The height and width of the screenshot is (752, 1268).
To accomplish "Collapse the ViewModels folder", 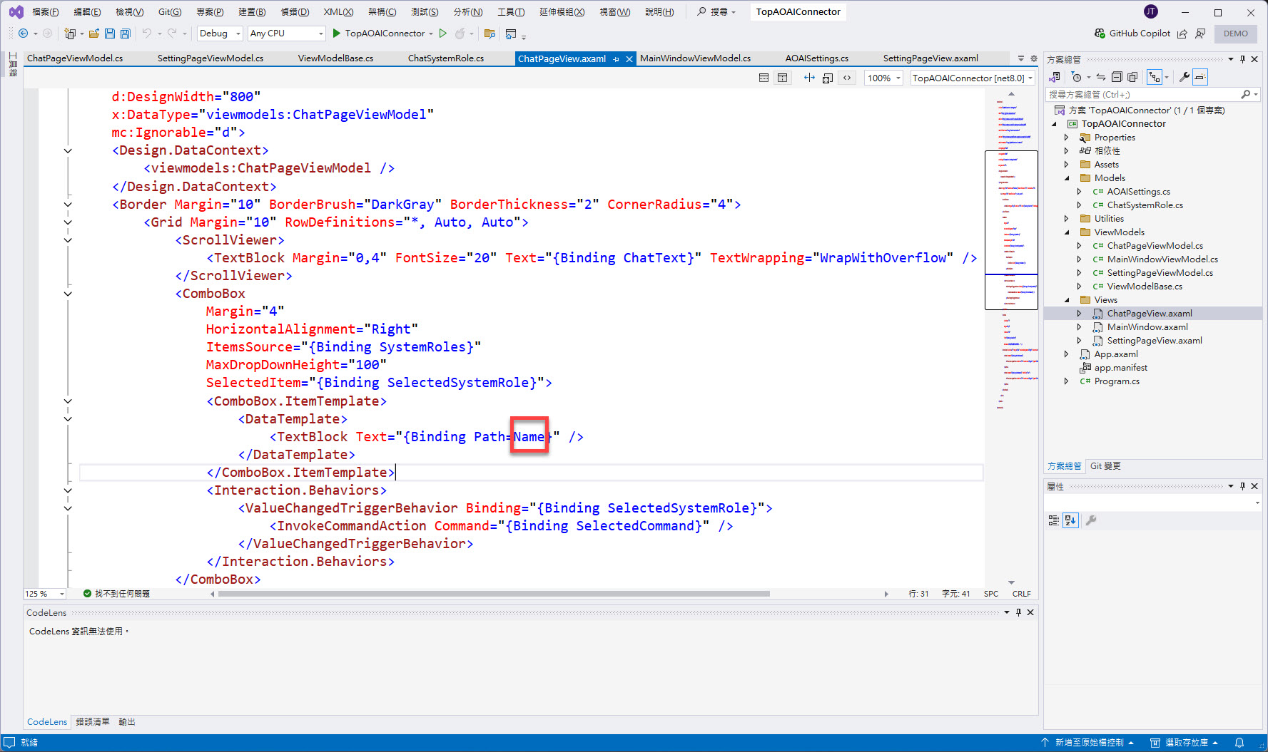I will click(1067, 232).
